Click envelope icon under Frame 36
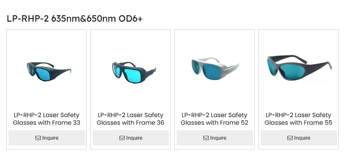 [x=122, y=138]
